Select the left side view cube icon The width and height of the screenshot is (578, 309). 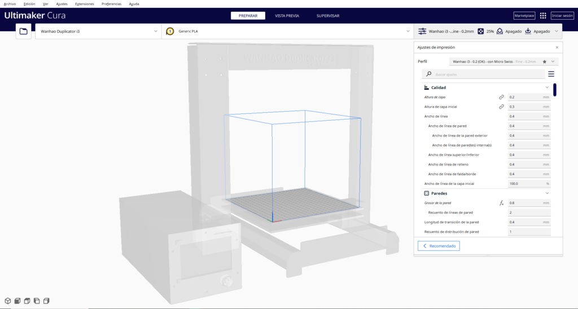tap(37, 301)
